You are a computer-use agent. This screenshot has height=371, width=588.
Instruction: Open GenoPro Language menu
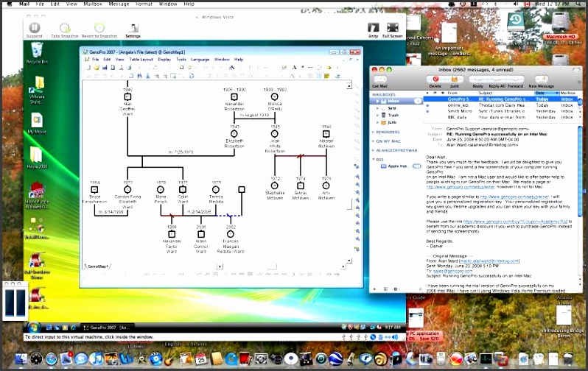[200, 59]
